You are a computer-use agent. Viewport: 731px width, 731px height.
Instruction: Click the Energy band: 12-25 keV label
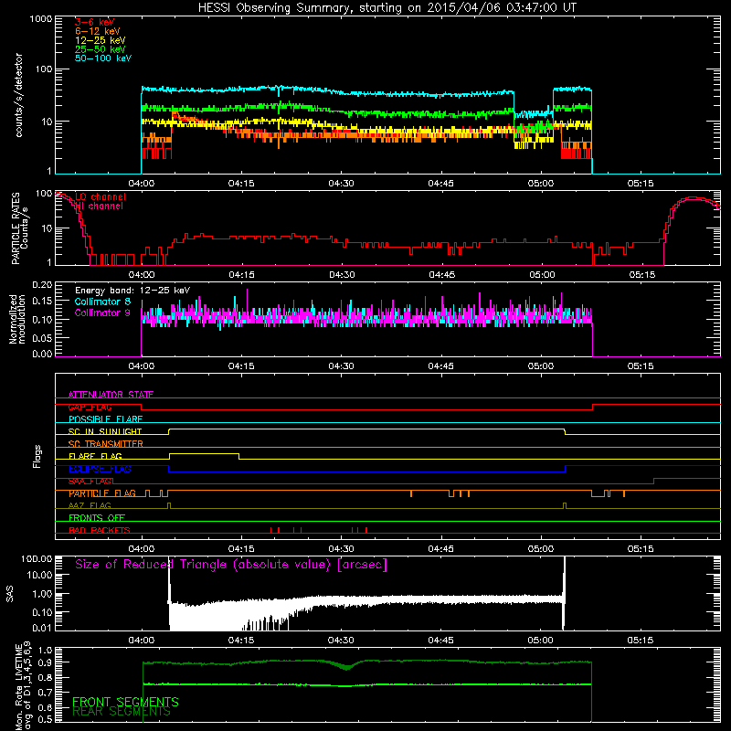[x=132, y=291]
